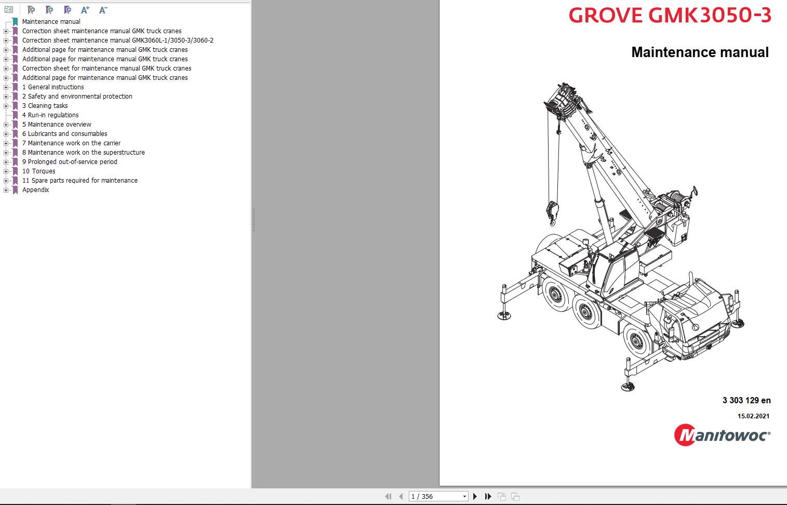Expand 8 Maintenance work on the superstructure

click(x=6, y=153)
